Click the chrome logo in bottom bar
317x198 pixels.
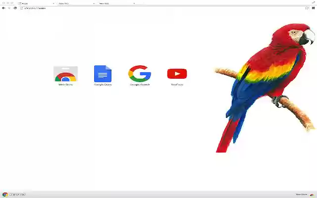click(x=14, y=195)
